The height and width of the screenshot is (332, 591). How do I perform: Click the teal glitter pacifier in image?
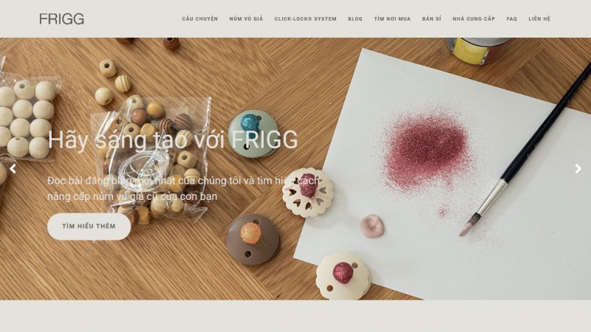(x=252, y=134)
